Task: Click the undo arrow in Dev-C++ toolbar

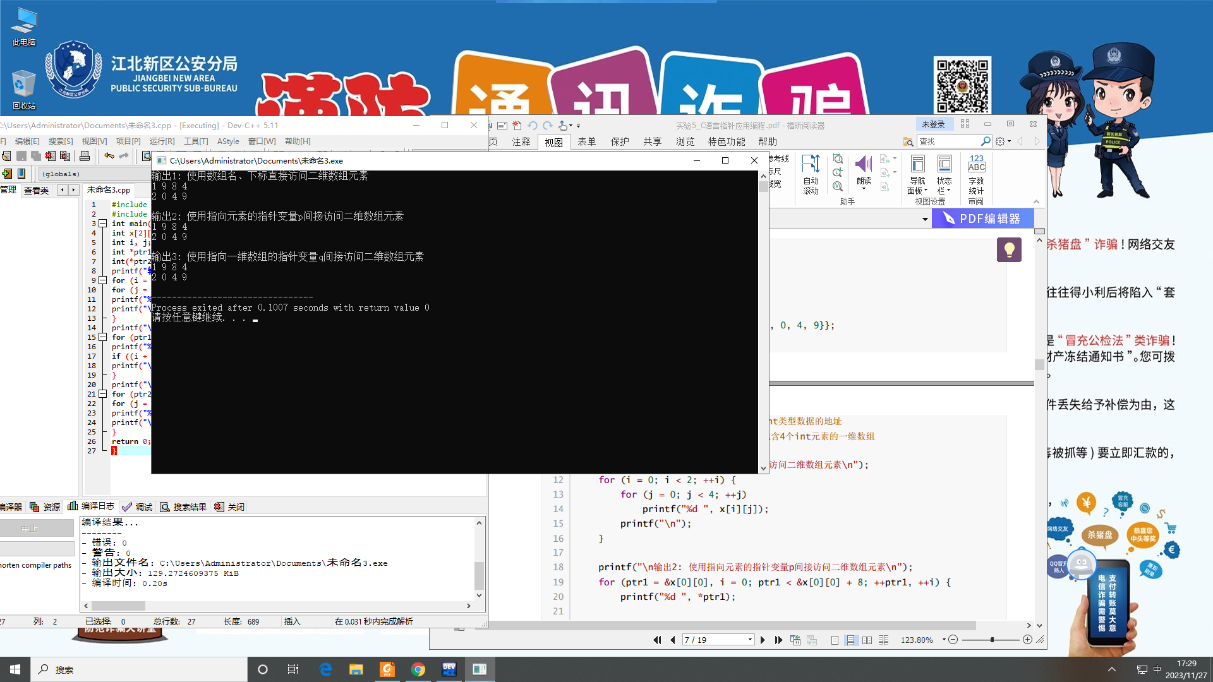Action: tap(109, 156)
